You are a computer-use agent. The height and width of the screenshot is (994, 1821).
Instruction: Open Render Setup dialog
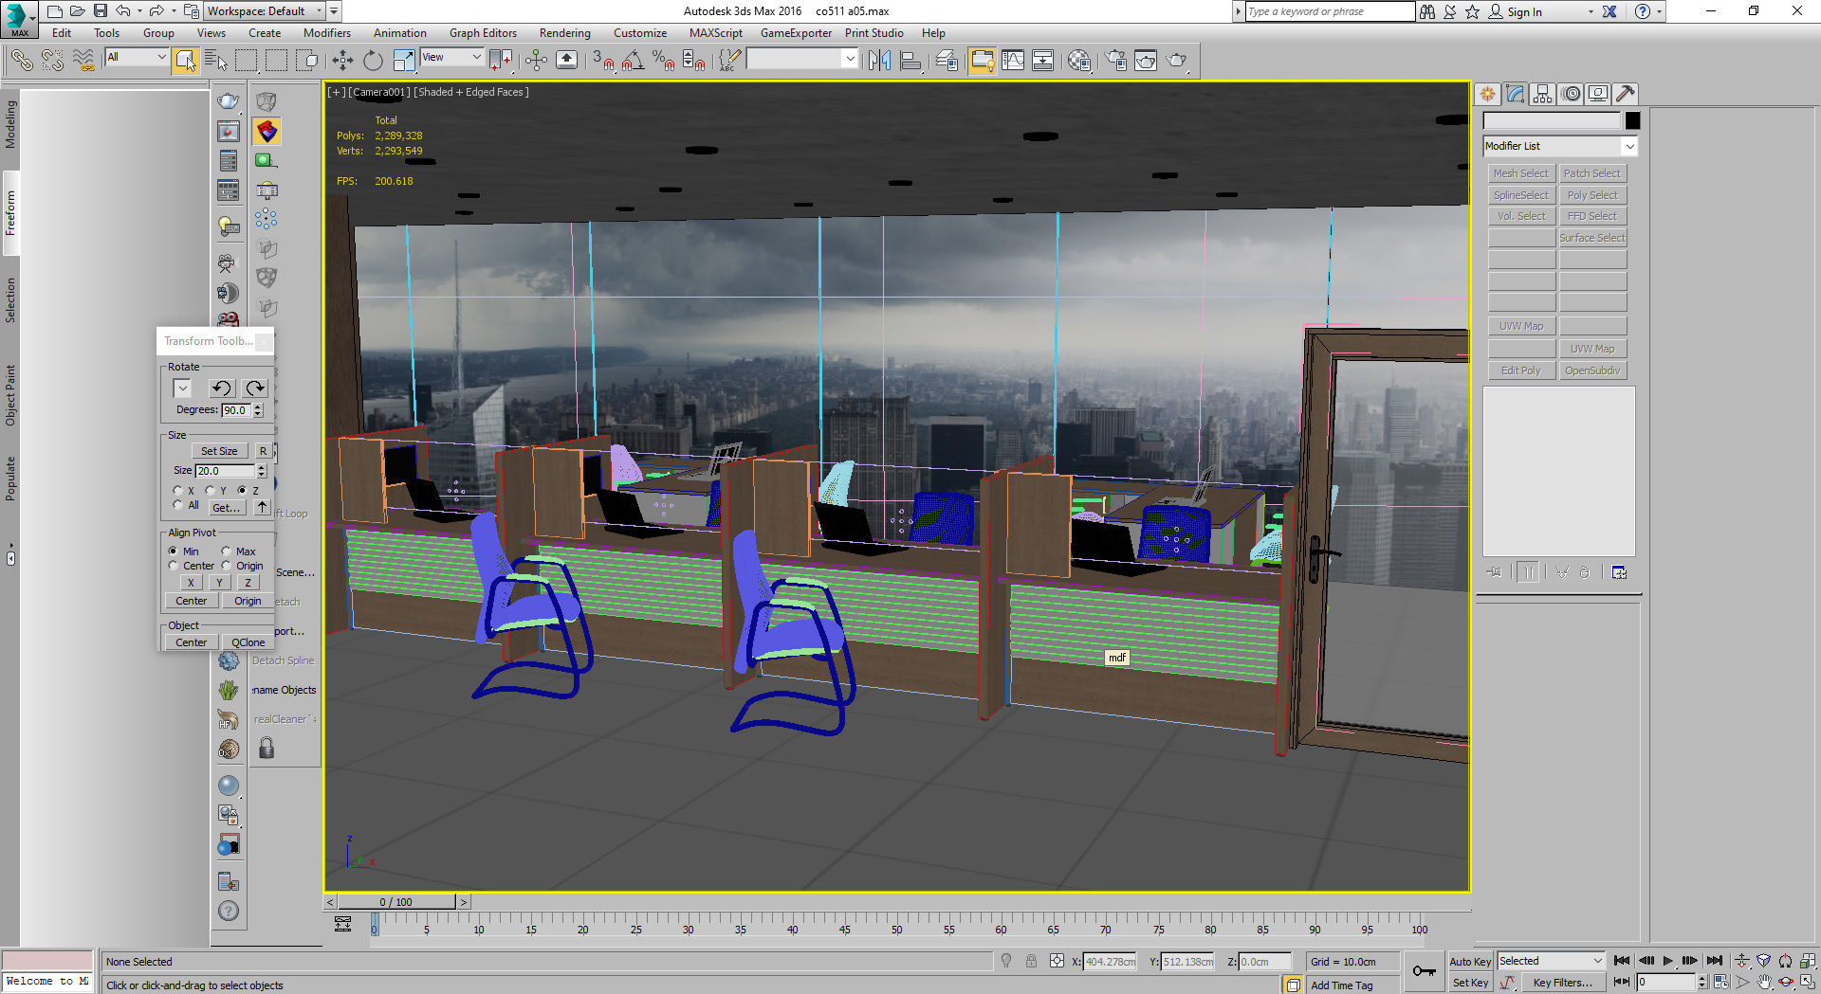(1116, 61)
